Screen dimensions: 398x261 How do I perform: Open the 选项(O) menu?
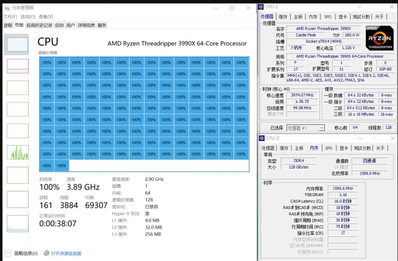tap(28, 17)
